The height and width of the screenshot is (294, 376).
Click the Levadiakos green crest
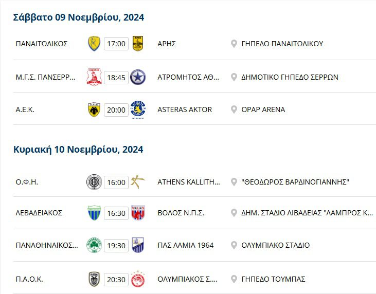(x=94, y=212)
